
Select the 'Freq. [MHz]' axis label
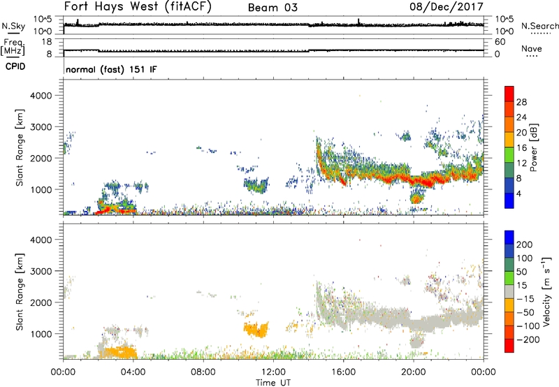pyautogui.click(x=13, y=48)
